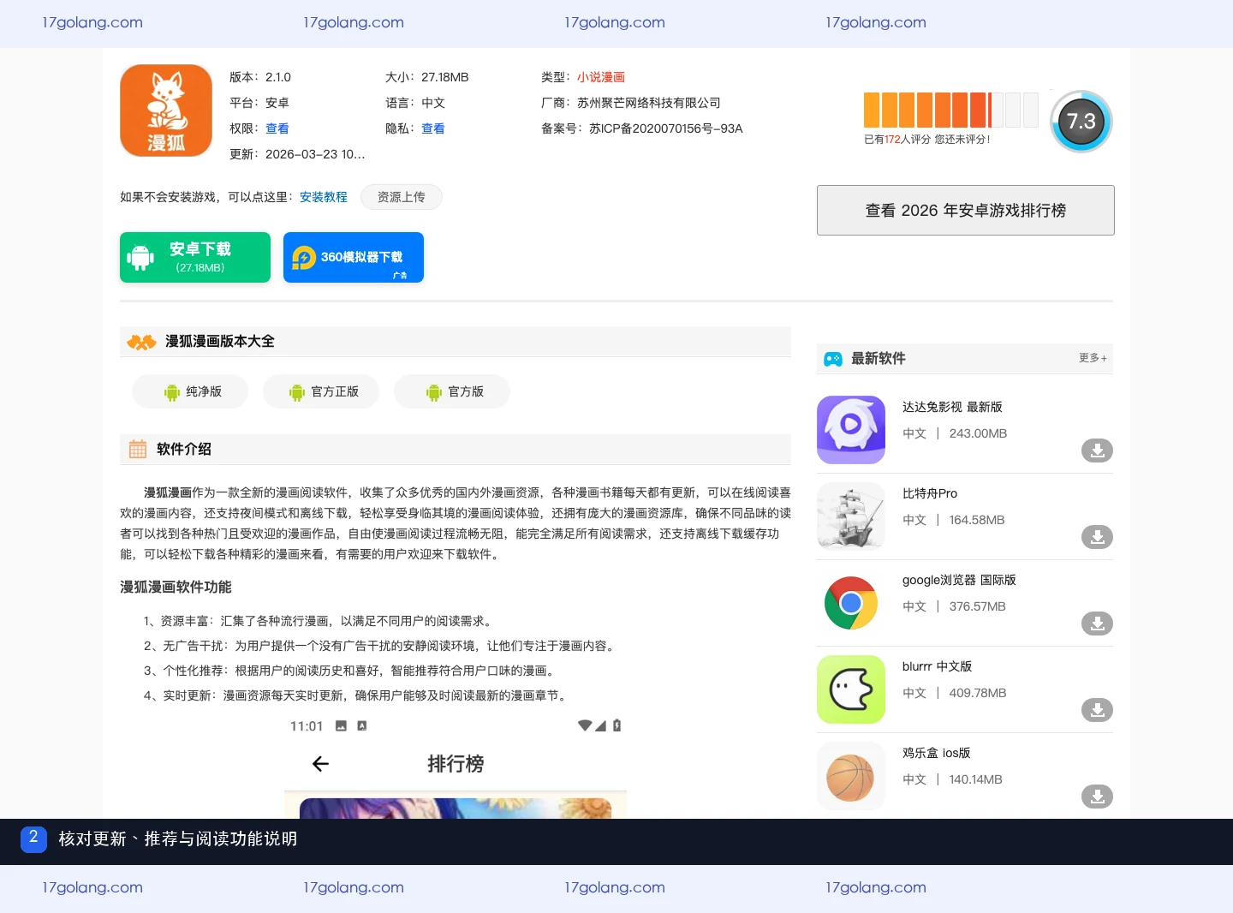Select the 官方版 version tab
The height and width of the screenshot is (913, 1233).
pyautogui.click(x=452, y=391)
